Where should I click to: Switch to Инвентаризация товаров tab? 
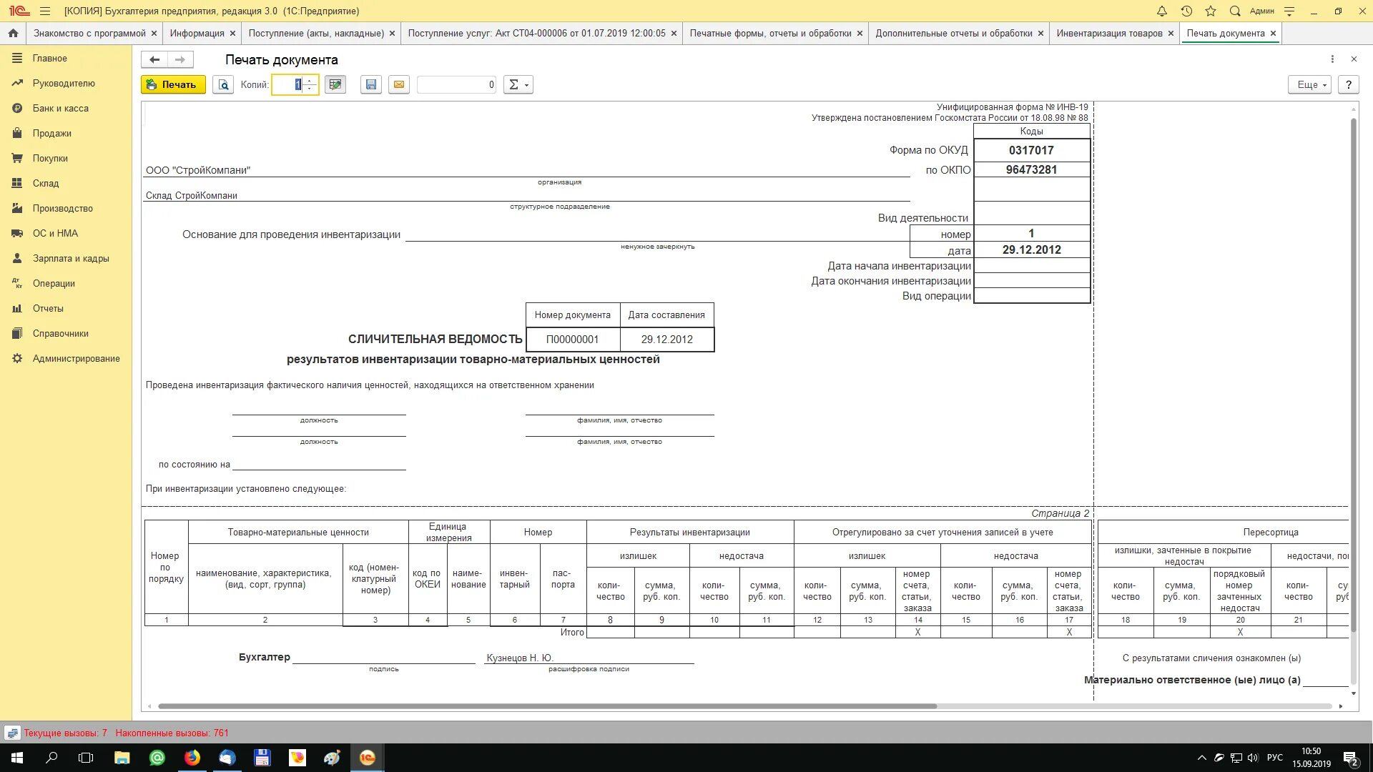[1109, 33]
